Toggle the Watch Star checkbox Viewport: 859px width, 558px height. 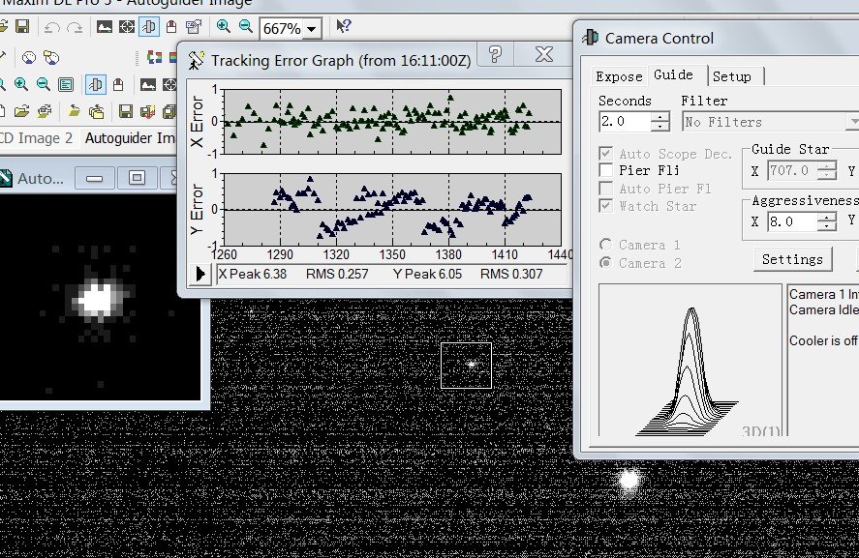[x=606, y=206]
